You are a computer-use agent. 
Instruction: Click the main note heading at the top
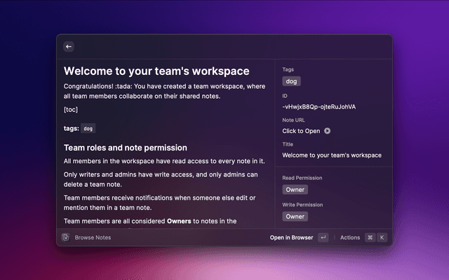point(156,71)
